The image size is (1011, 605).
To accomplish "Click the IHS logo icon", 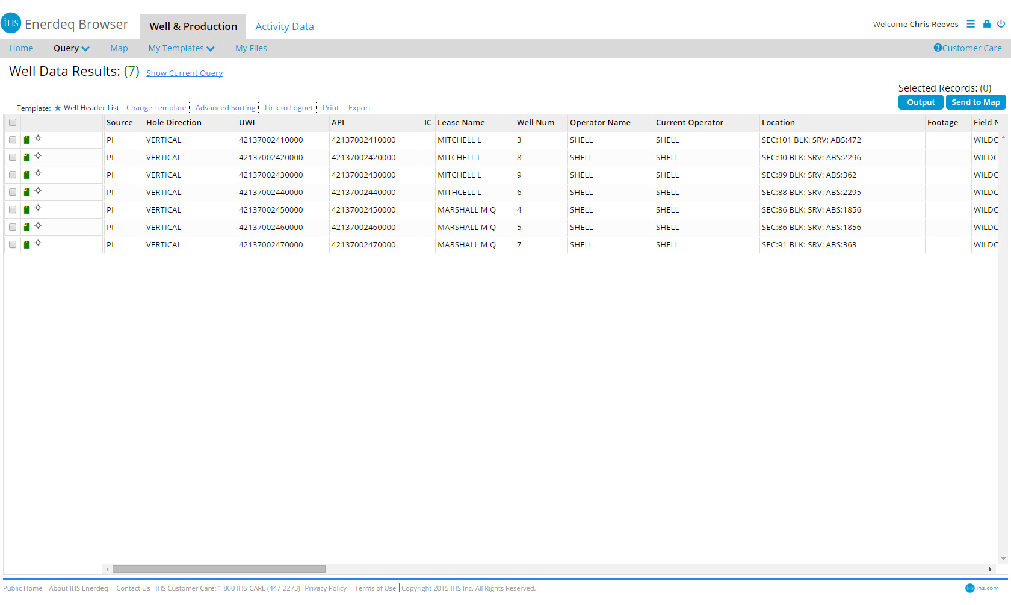I will pos(11,23).
